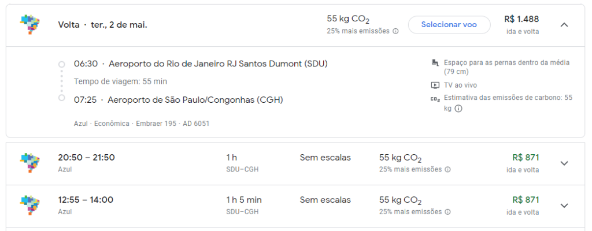This screenshot has width=592, height=231.
Task: Expand the 12:55 – 14:00 flight details
Action: coord(565,205)
